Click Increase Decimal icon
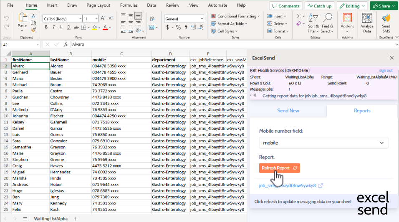 [x=193, y=27]
